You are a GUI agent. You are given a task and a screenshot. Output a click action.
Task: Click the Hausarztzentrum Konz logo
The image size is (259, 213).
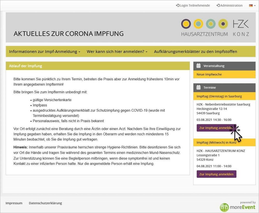pos(215,28)
